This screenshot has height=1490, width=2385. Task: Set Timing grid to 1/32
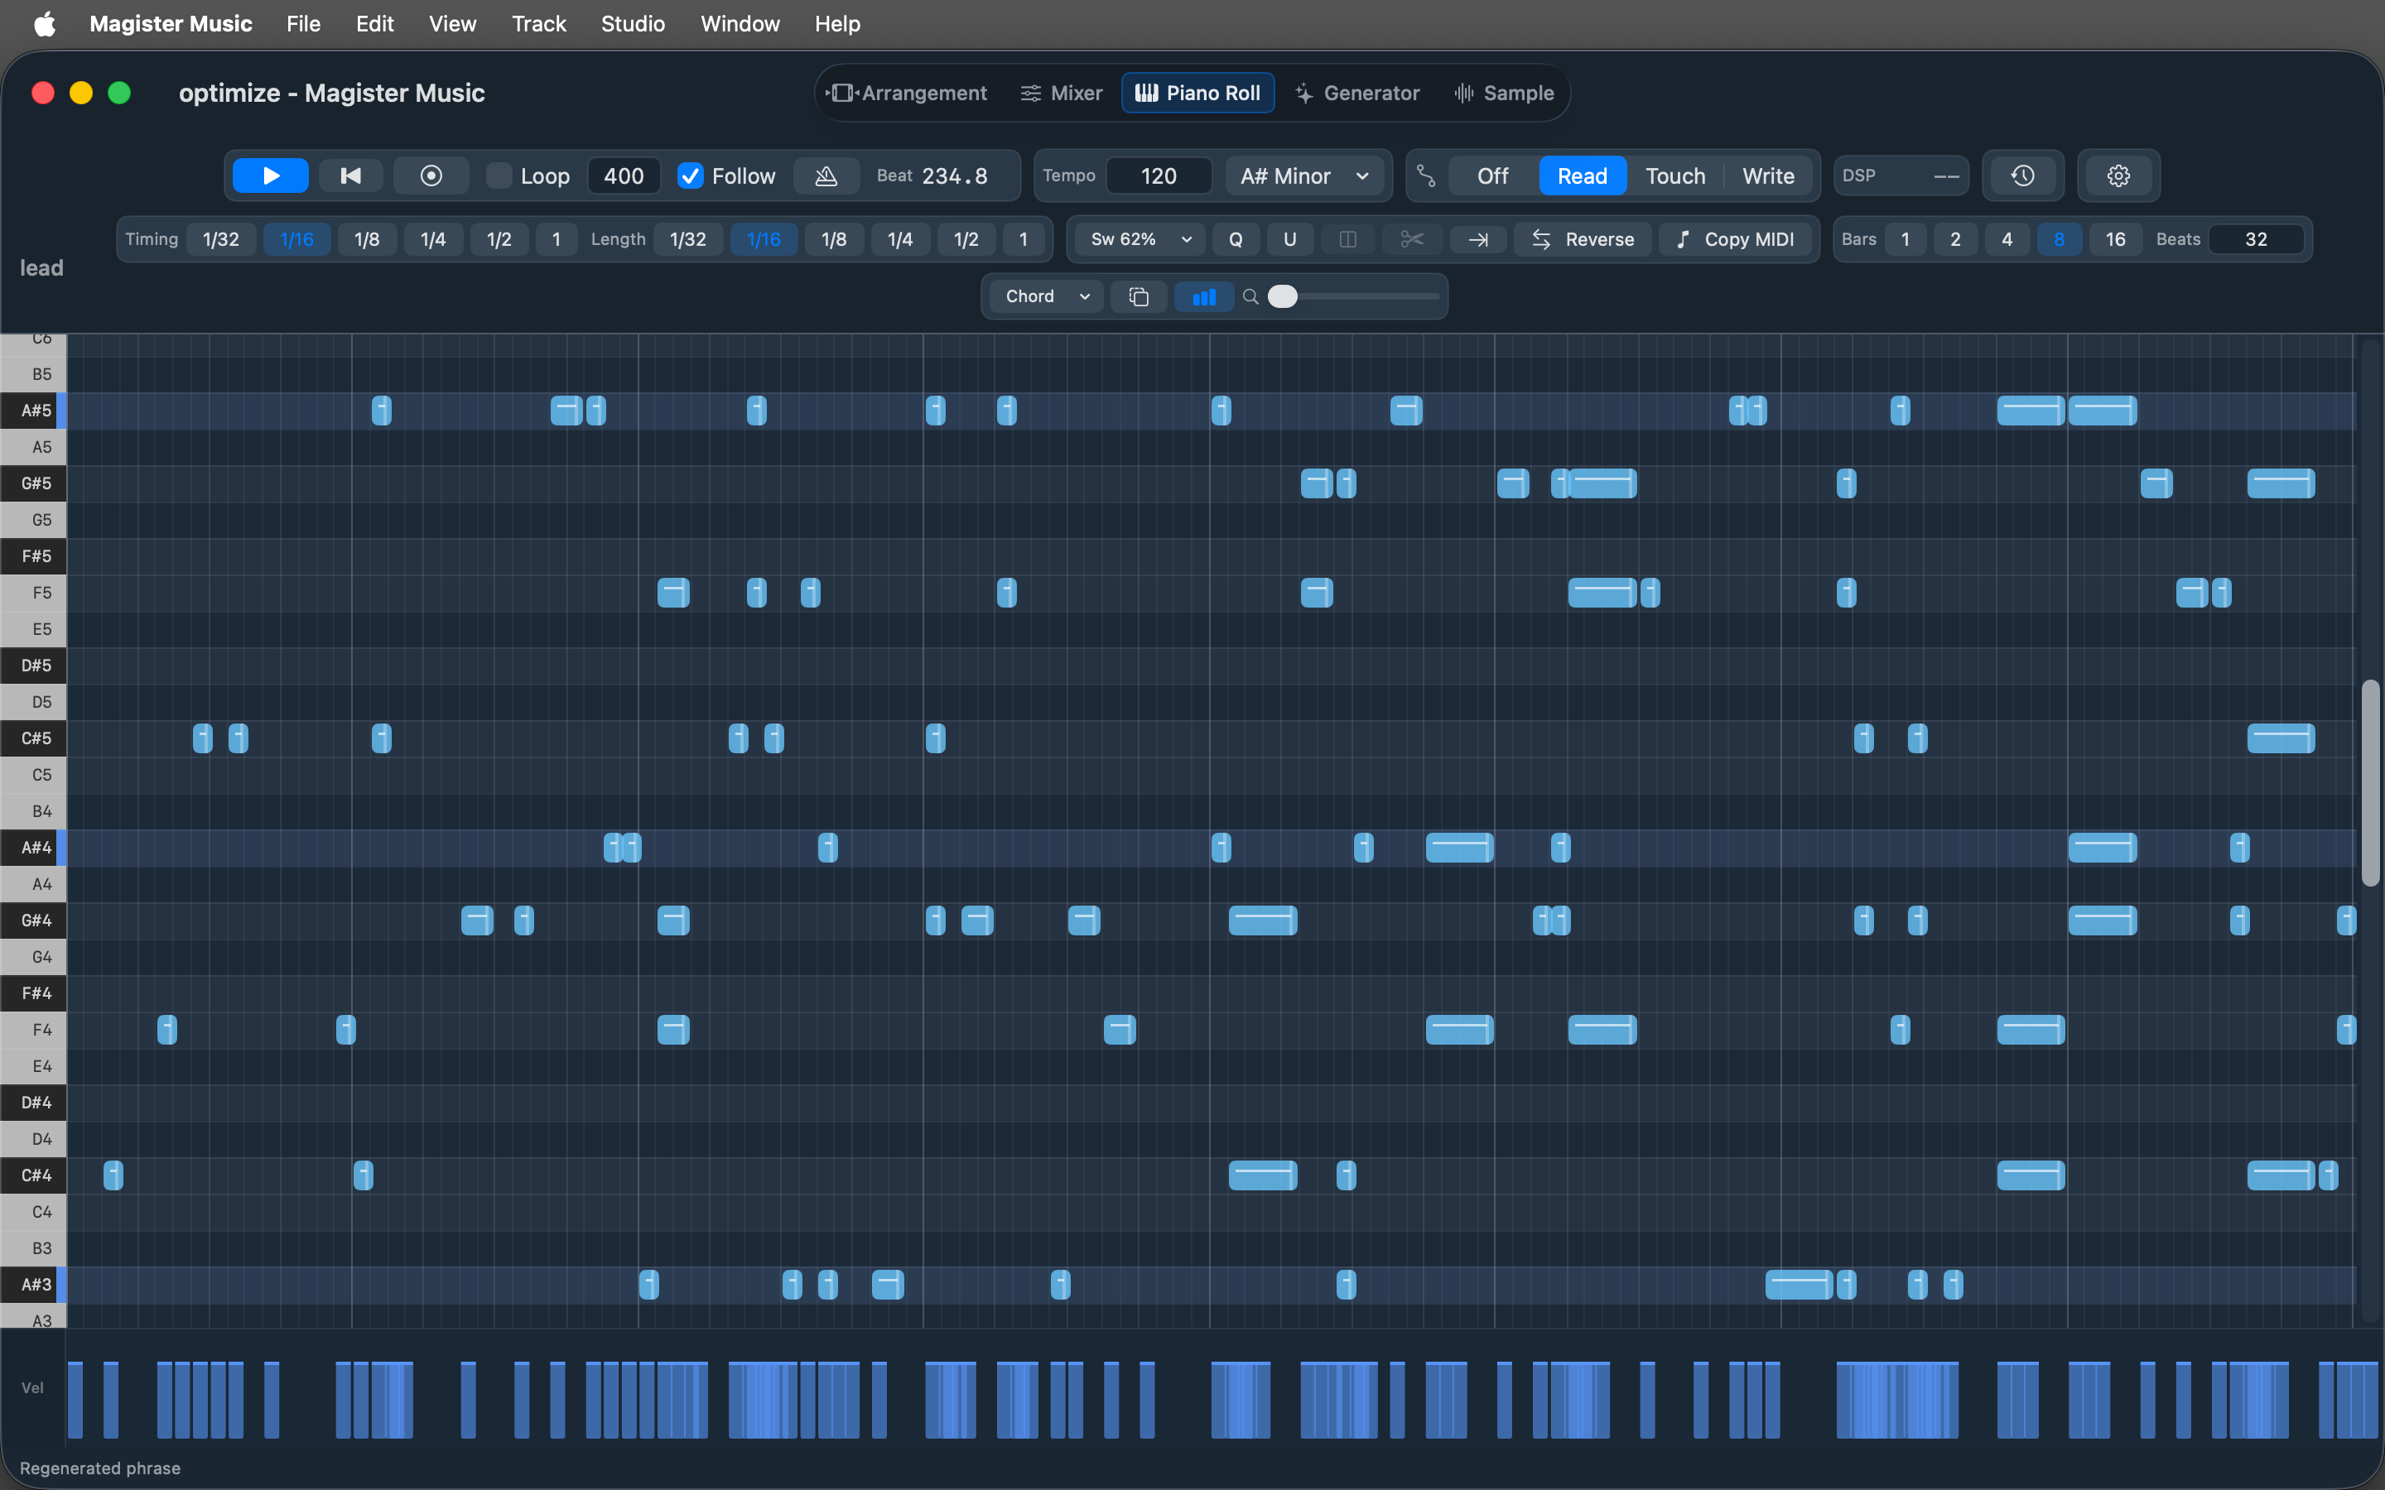(x=221, y=239)
